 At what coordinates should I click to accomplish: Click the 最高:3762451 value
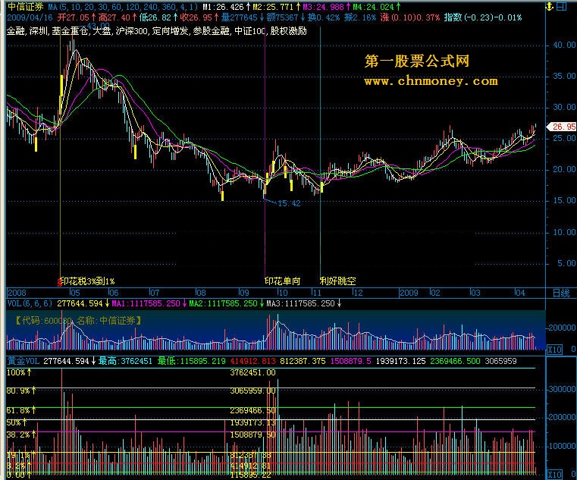pos(125,361)
